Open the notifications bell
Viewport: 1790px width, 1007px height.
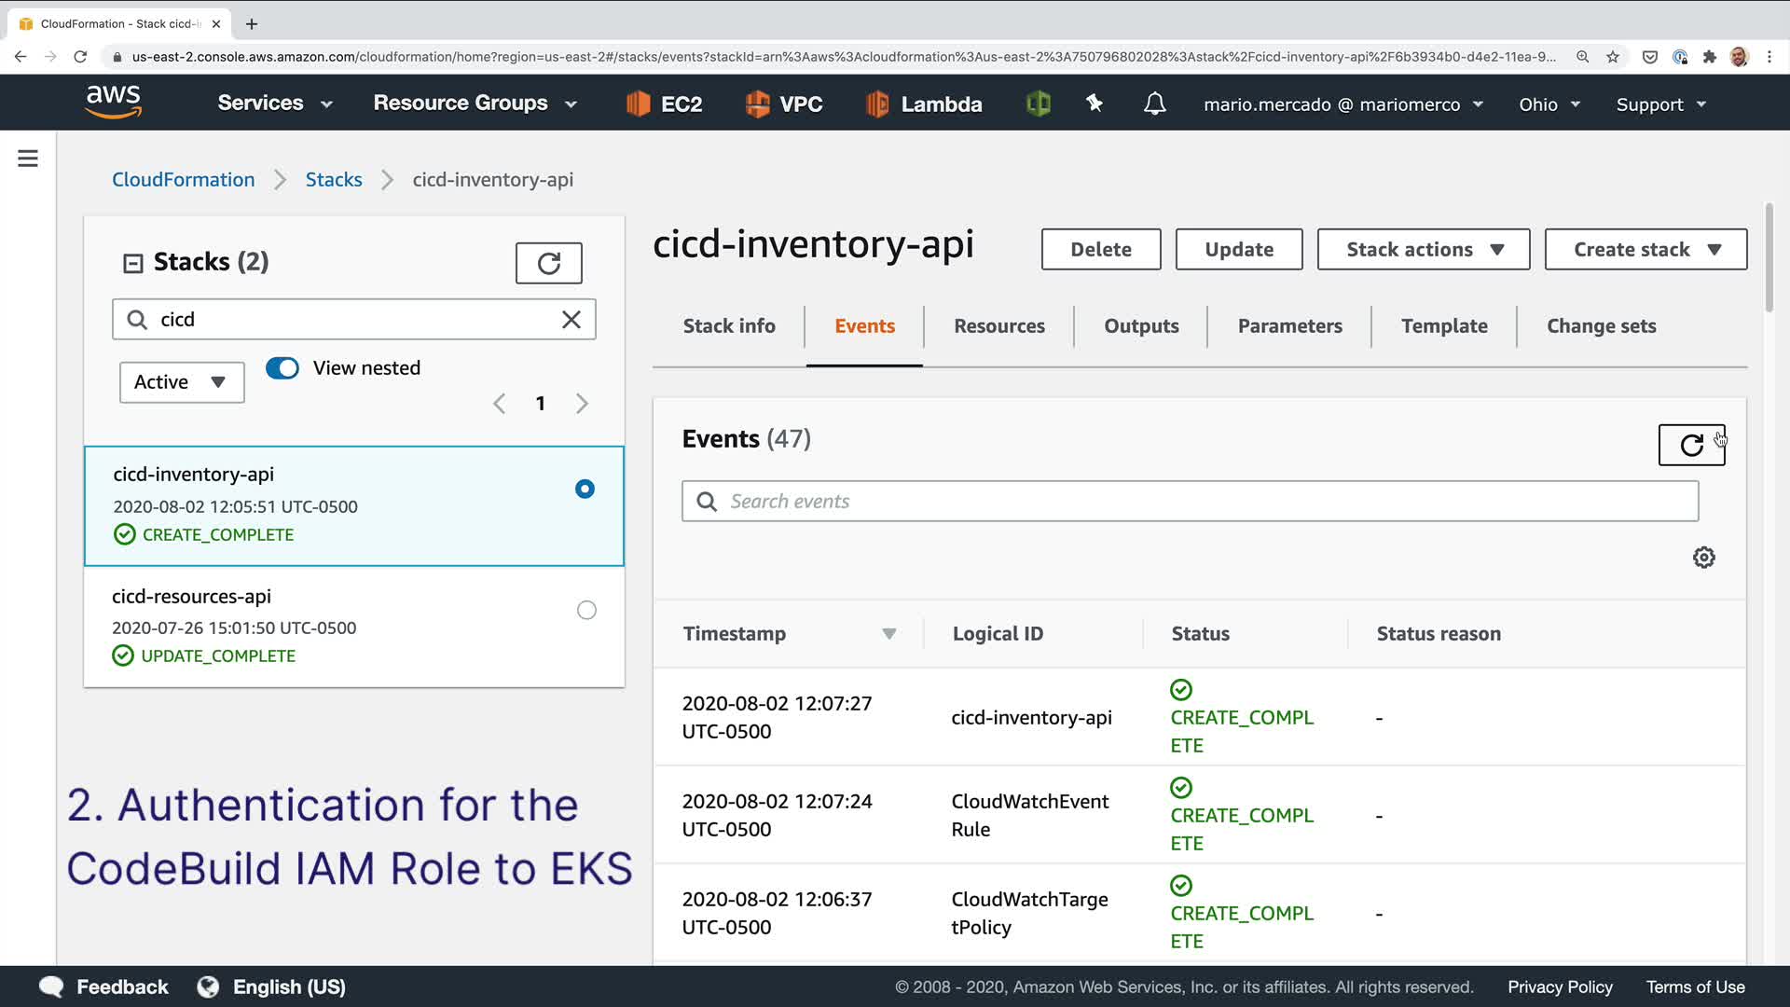point(1154,103)
